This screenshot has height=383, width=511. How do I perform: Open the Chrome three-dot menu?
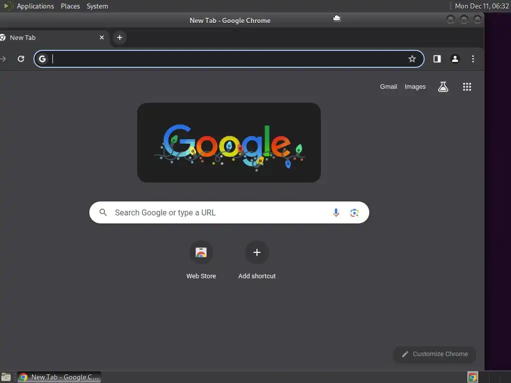click(473, 59)
